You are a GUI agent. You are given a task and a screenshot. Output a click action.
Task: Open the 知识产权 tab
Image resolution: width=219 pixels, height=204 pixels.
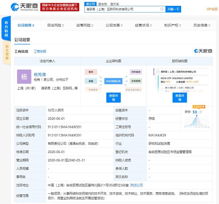[173, 25]
